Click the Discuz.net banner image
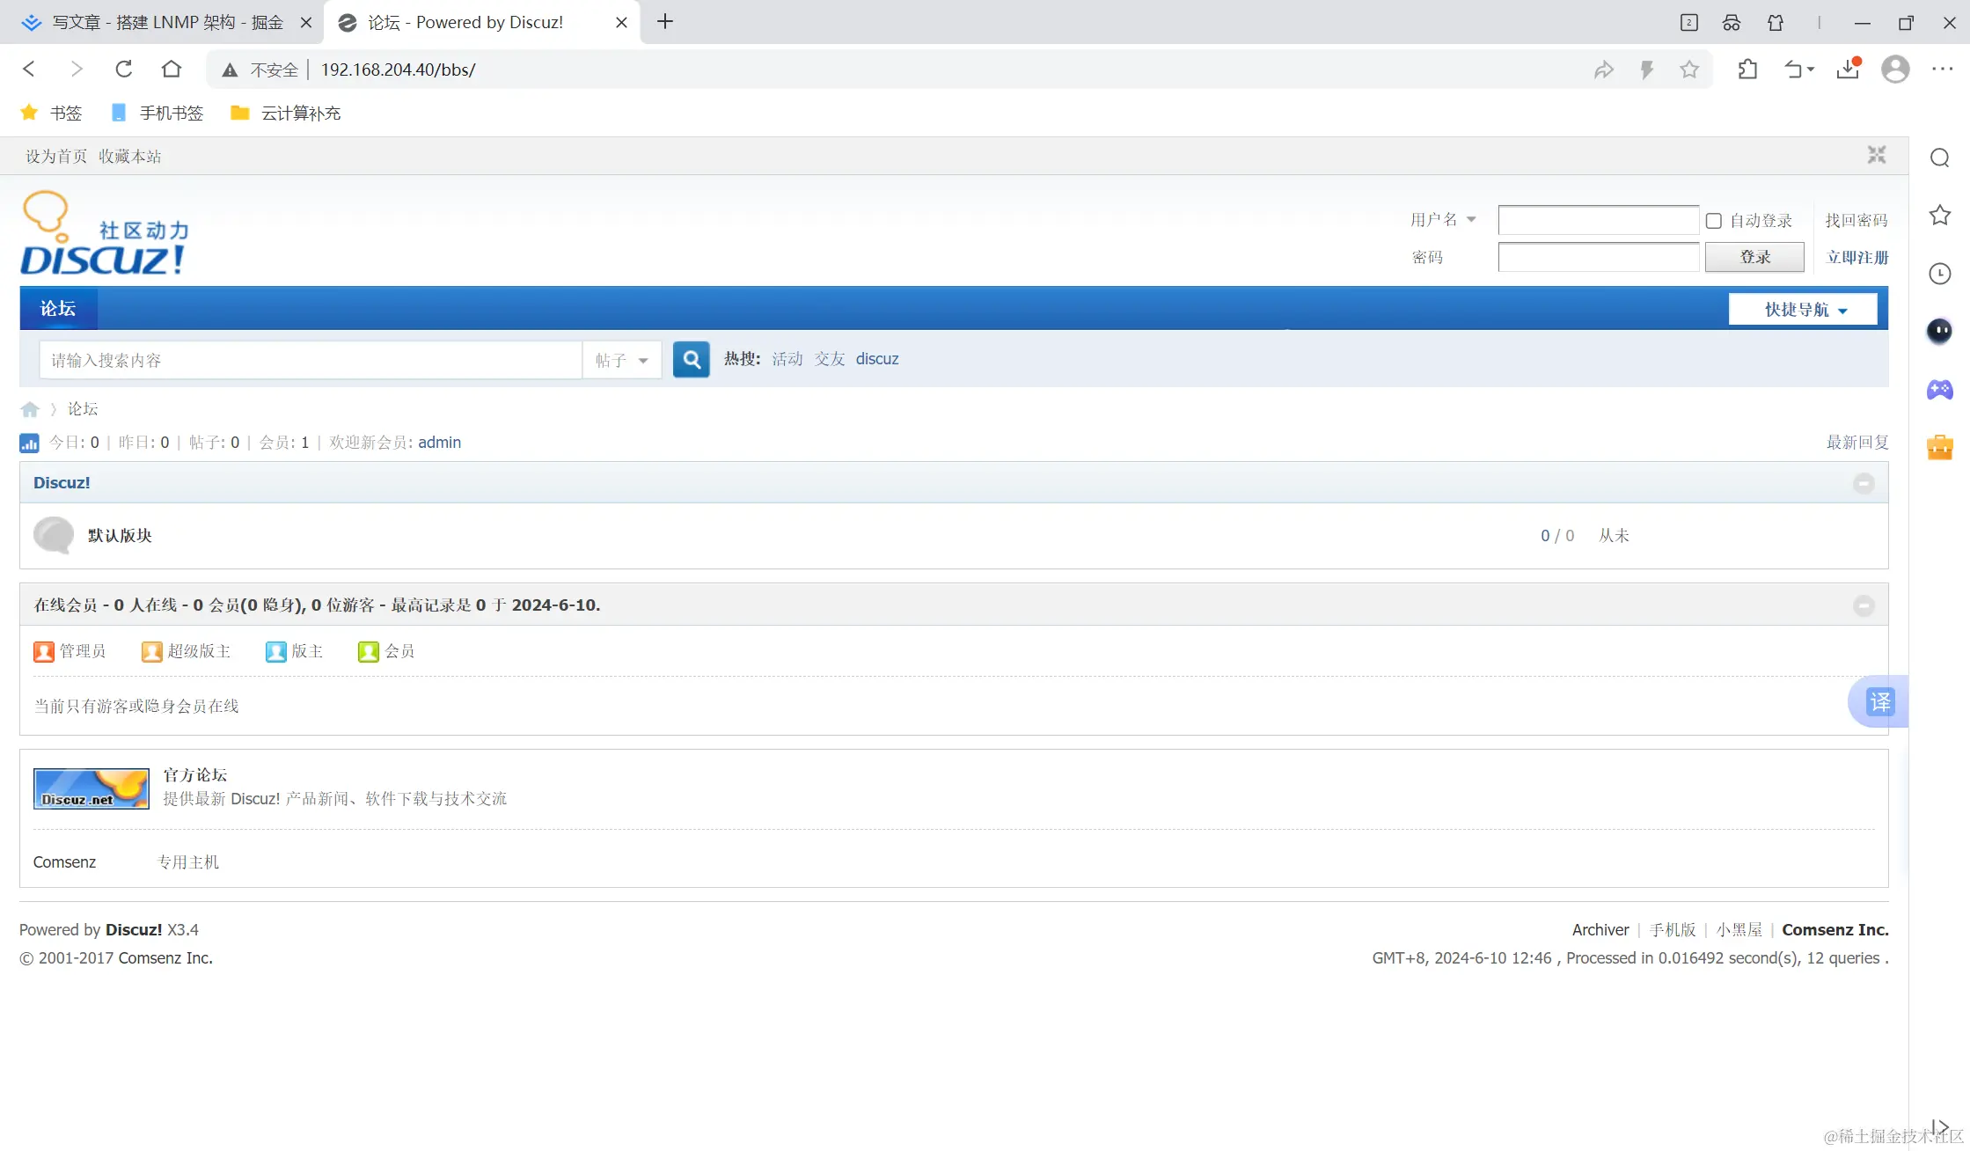Screen dimensions: 1970x1151 (92, 788)
